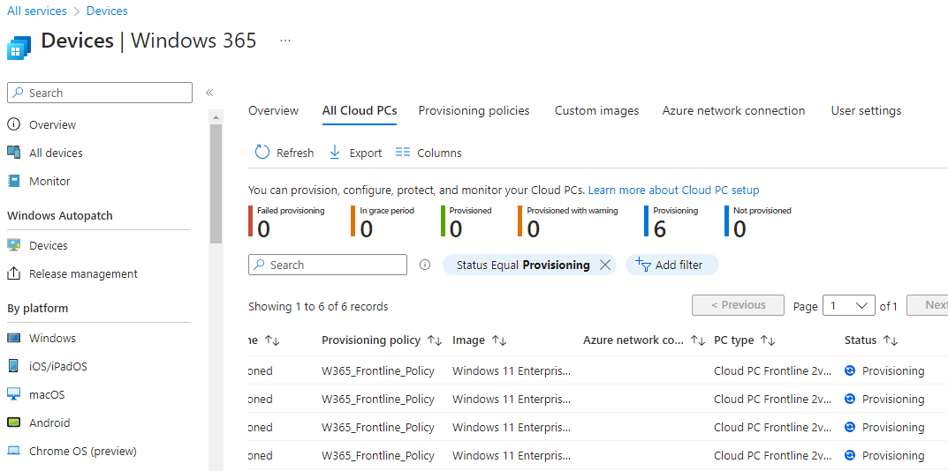Select Windows under By platform
The height and width of the screenshot is (471, 948).
(53, 338)
